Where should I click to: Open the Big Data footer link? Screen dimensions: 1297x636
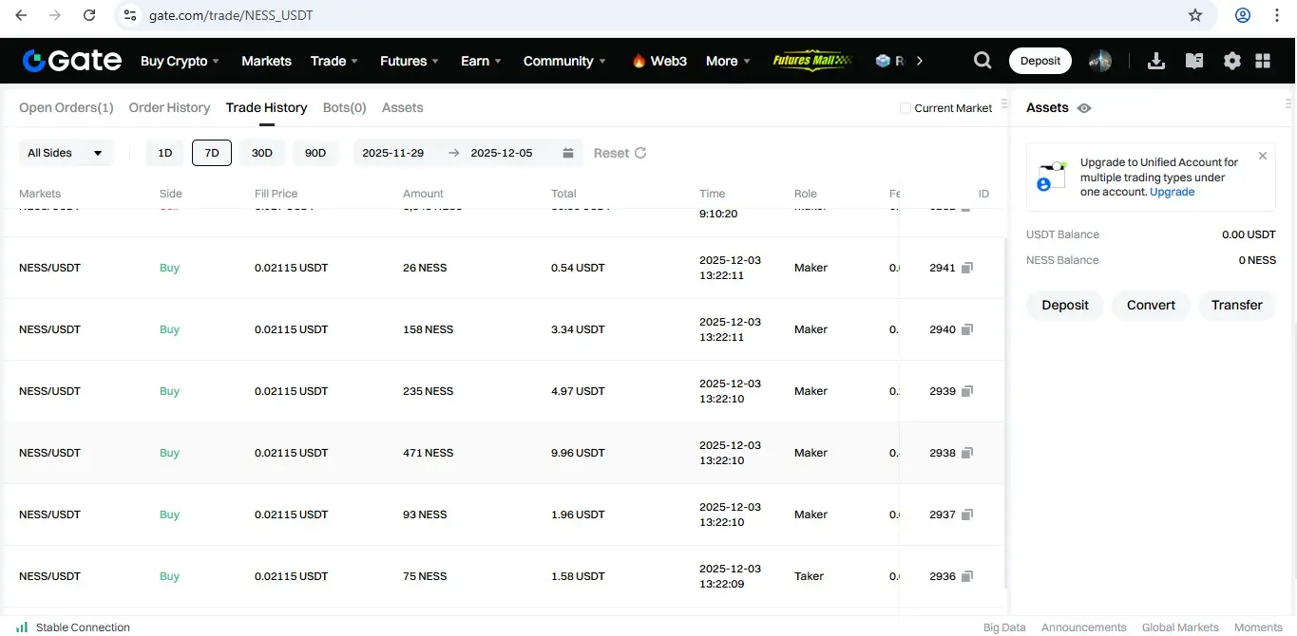(x=1004, y=627)
